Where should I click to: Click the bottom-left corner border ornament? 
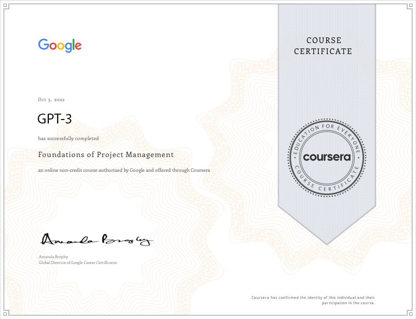pos(5,314)
